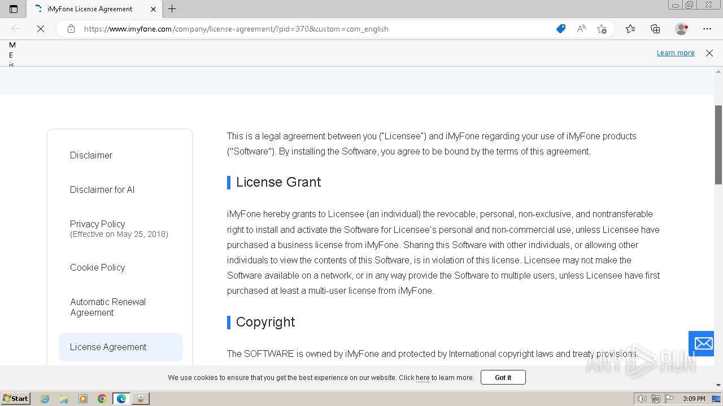Open the Favorites list

tap(630, 29)
